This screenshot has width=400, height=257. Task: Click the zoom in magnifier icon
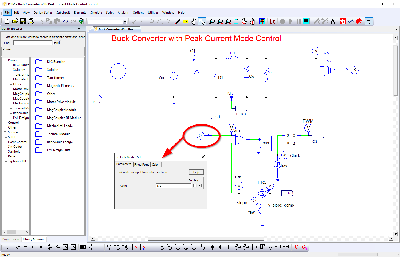(x=220, y=21)
